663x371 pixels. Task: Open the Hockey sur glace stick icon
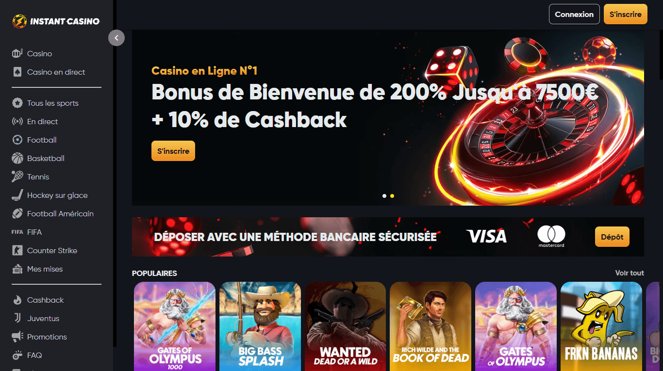pyautogui.click(x=17, y=195)
